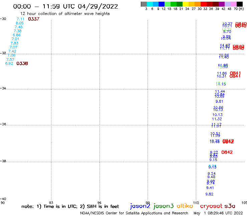Click the gray swatch in the color scale
This screenshot has width=247, height=216.
point(144,4)
